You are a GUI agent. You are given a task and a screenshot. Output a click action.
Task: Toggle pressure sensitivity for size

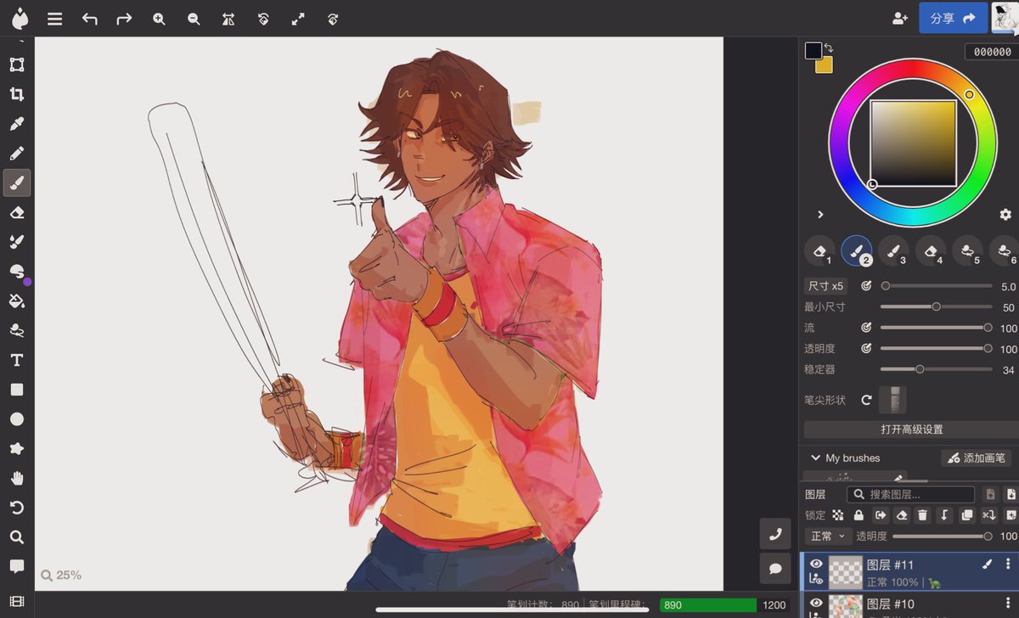tap(866, 286)
